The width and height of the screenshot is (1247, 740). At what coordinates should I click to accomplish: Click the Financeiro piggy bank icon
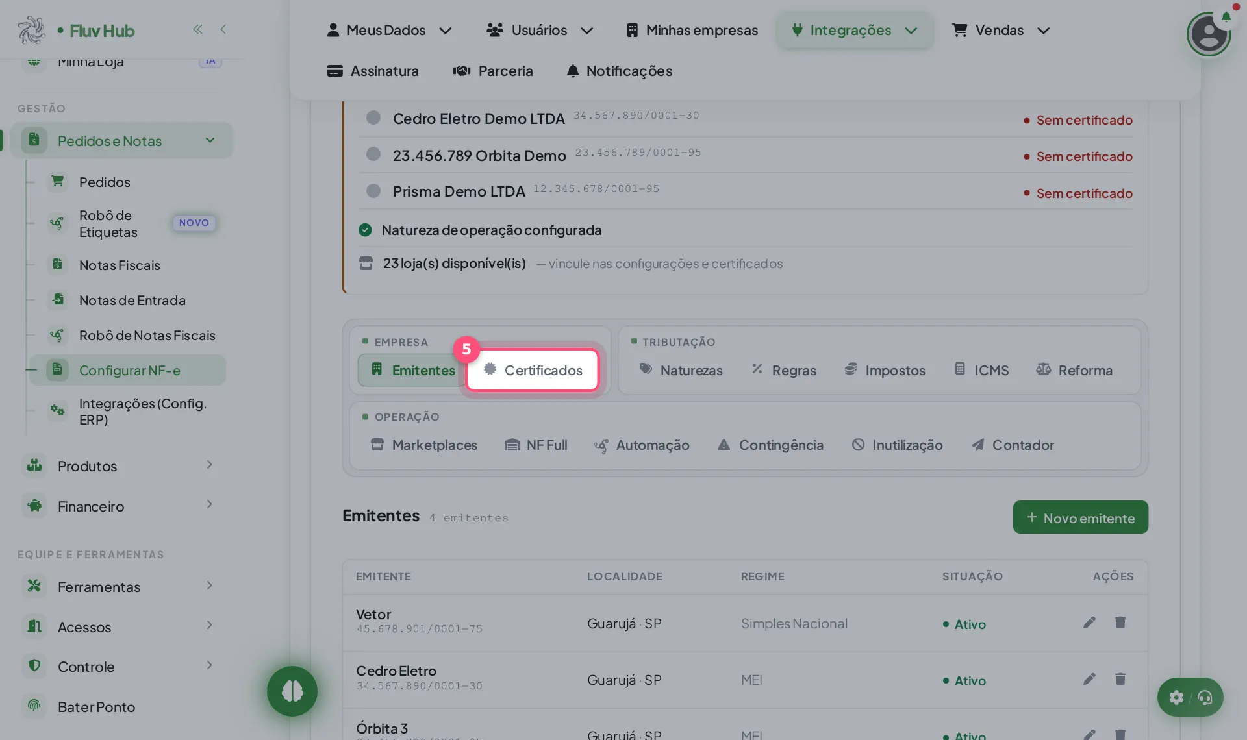pos(34,506)
